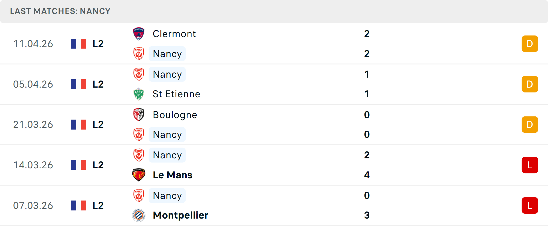Viewport: 548px width, 226px height.
Task: Open the Boulogne team link
Action: coord(175,115)
